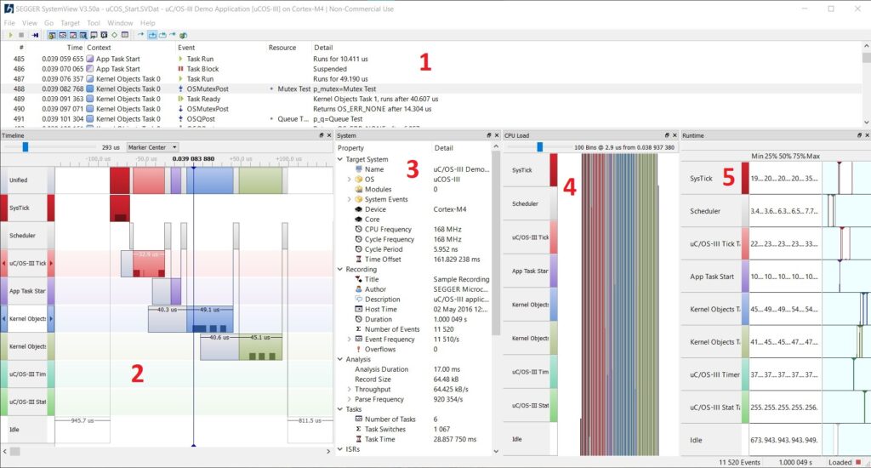Click the system information window icon in toolbar

[x=104, y=35]
